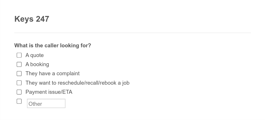Image resolution: width=265 pixels, height=120 pixels.
Task: Toggle the checkbox beside the Other field
Action: pyautogui.click(x=19, y=101)
